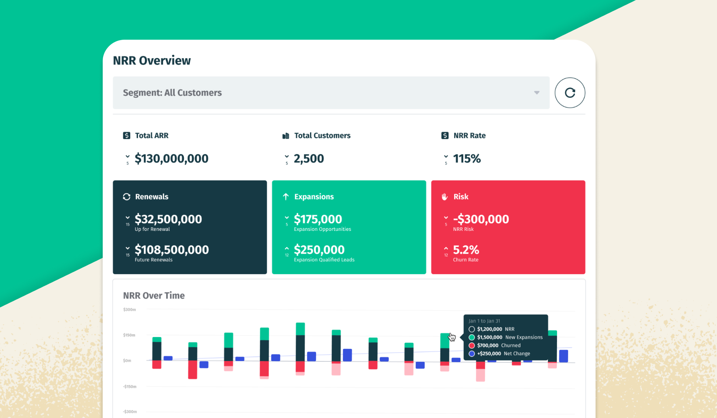Click the hand icon on the Risk card
This screenshot has height=418, width=717.
(x=445, y=197)
